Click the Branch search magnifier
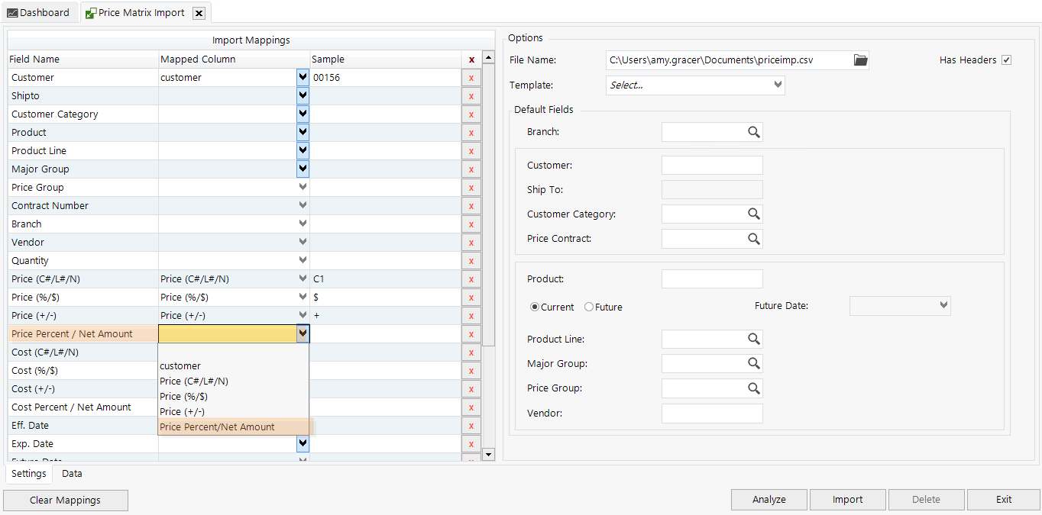Image resolution: width=1042 pixels, height=515 pixels. (x=755, y=131)
